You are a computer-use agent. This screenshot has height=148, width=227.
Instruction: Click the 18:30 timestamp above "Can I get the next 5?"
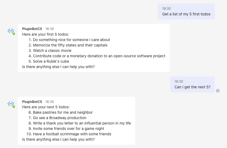179,82
